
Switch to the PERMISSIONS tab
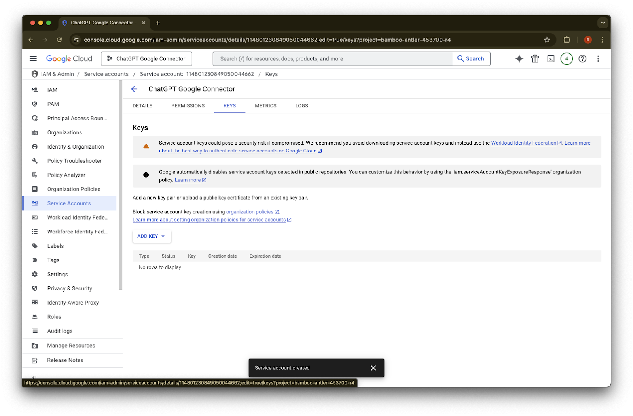pyautogui.click(x=188, y=106)
